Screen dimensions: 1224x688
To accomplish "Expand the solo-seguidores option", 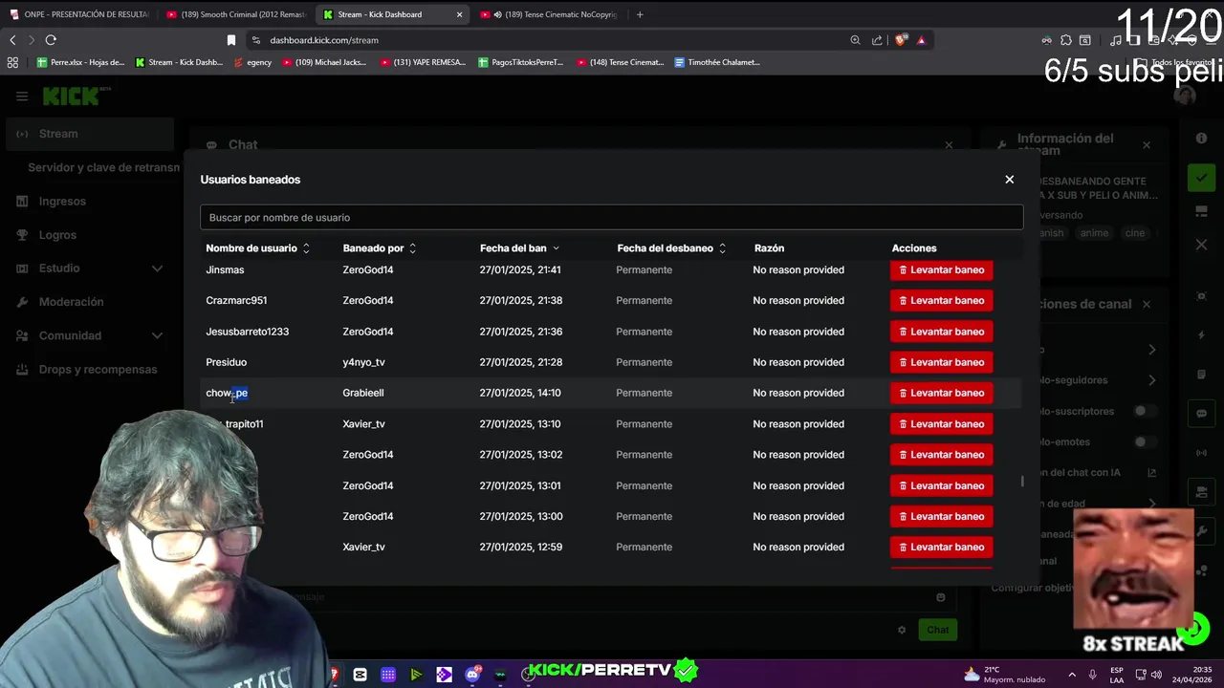I will [1152, 380].
